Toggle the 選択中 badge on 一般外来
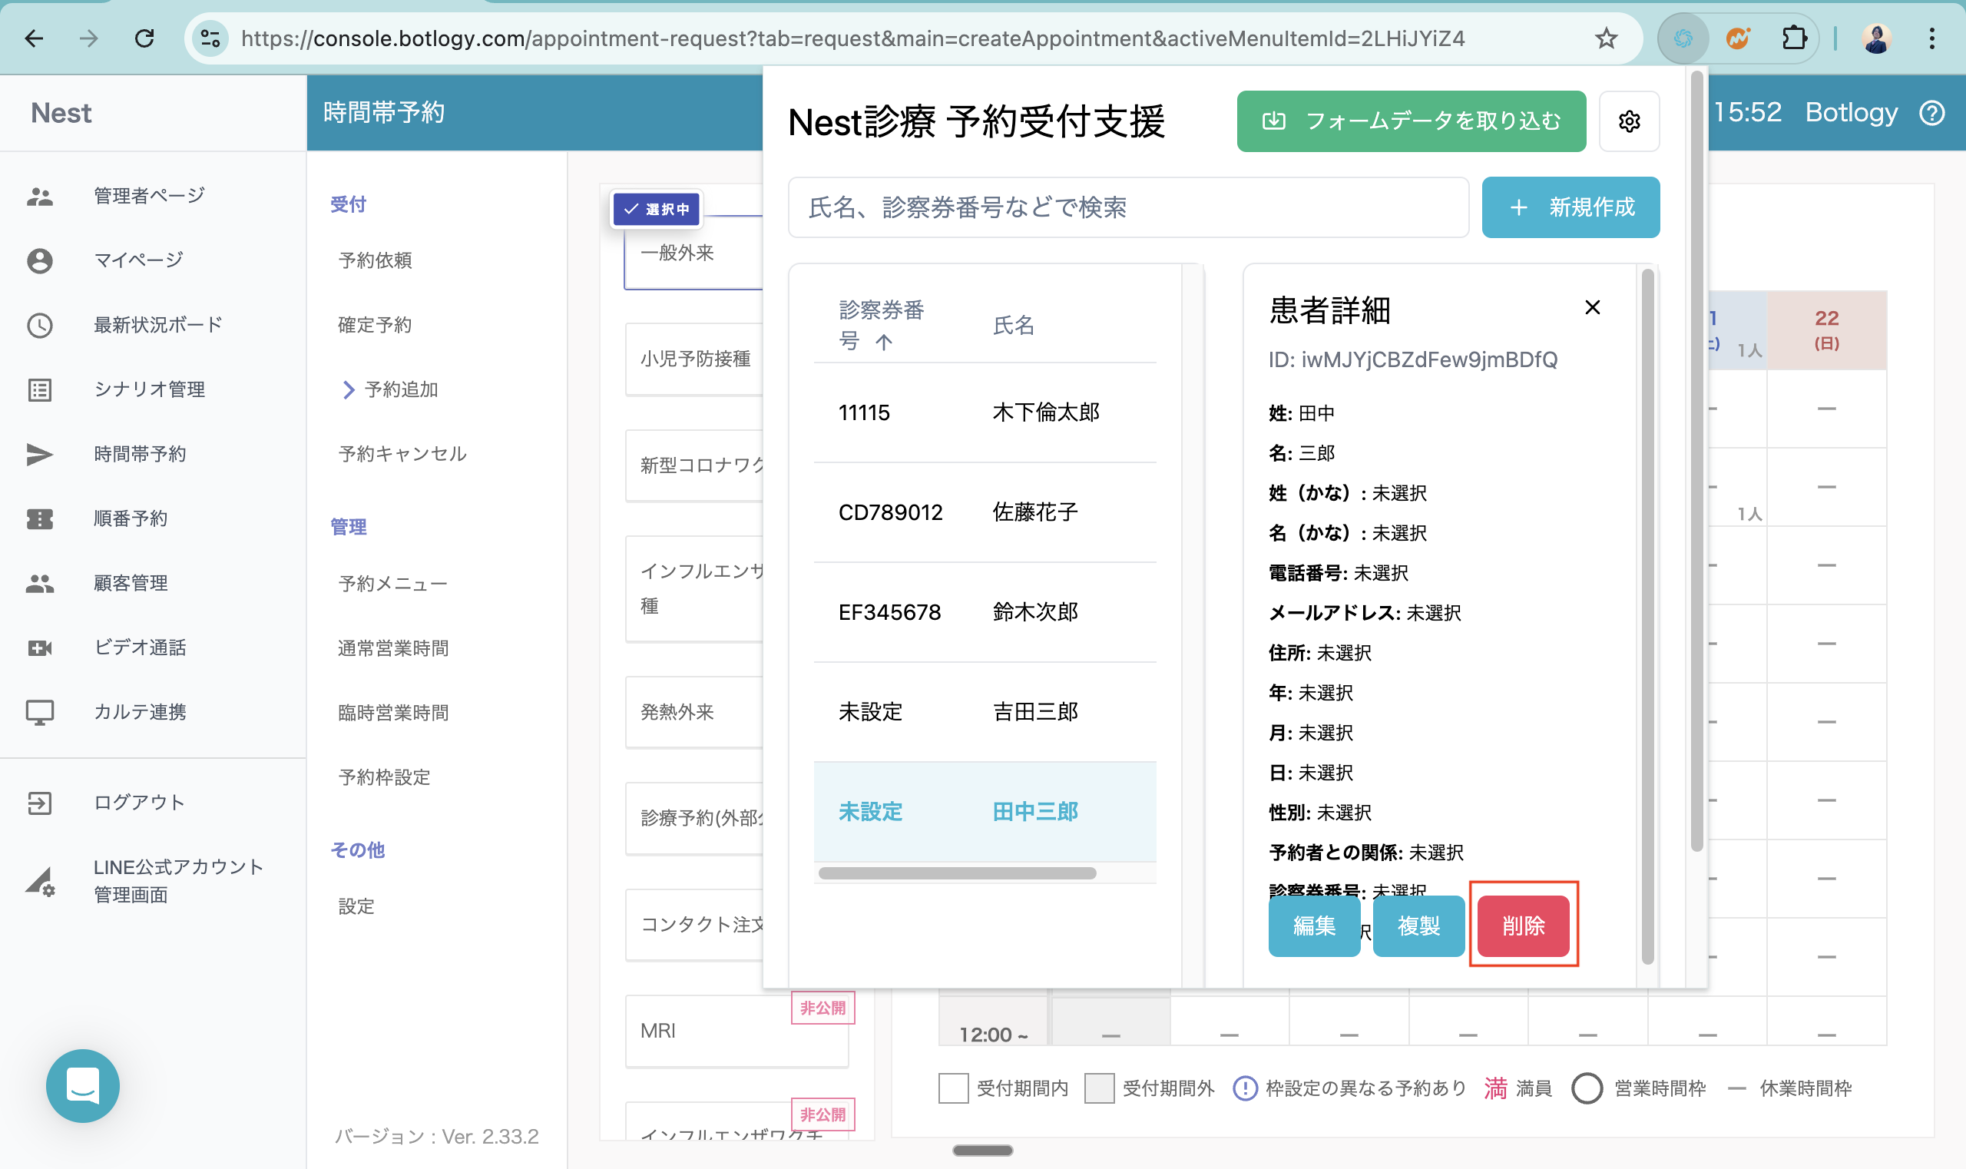The width and height of the screenshot is (1966, 1169). click(656, 210)
